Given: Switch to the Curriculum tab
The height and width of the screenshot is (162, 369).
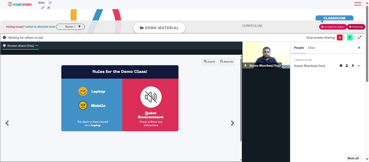Looking at the screenshot, I should coord(252,26).
